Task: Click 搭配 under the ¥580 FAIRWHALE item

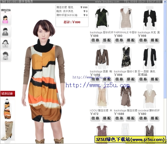Action: click(131, 40)
